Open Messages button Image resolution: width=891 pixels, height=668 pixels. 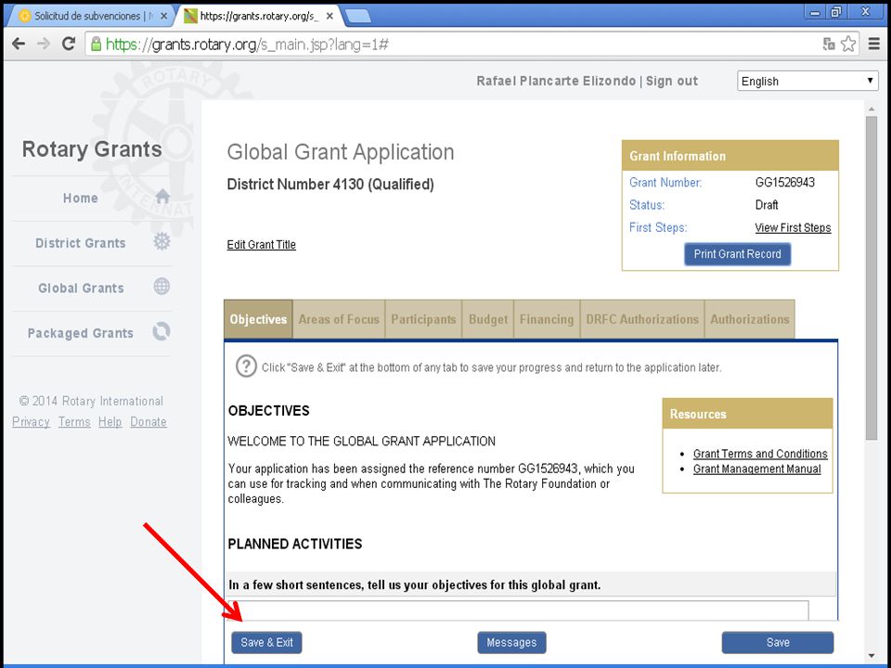coord(511,642)
